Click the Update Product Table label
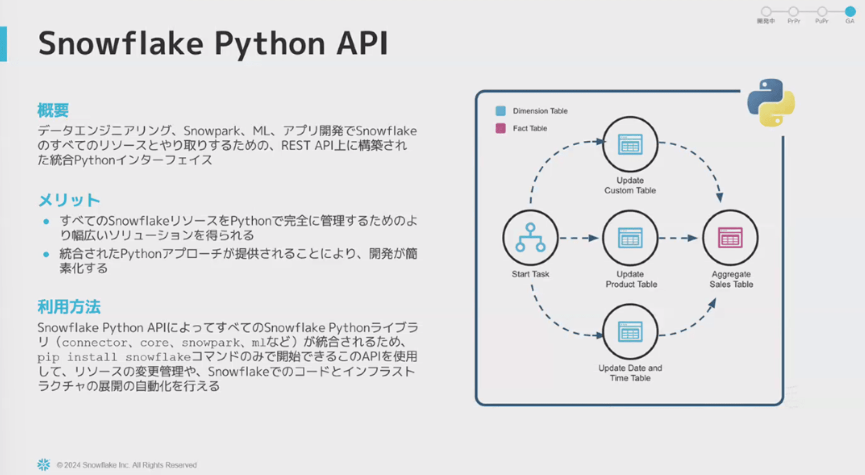 [x=631, y=279]
